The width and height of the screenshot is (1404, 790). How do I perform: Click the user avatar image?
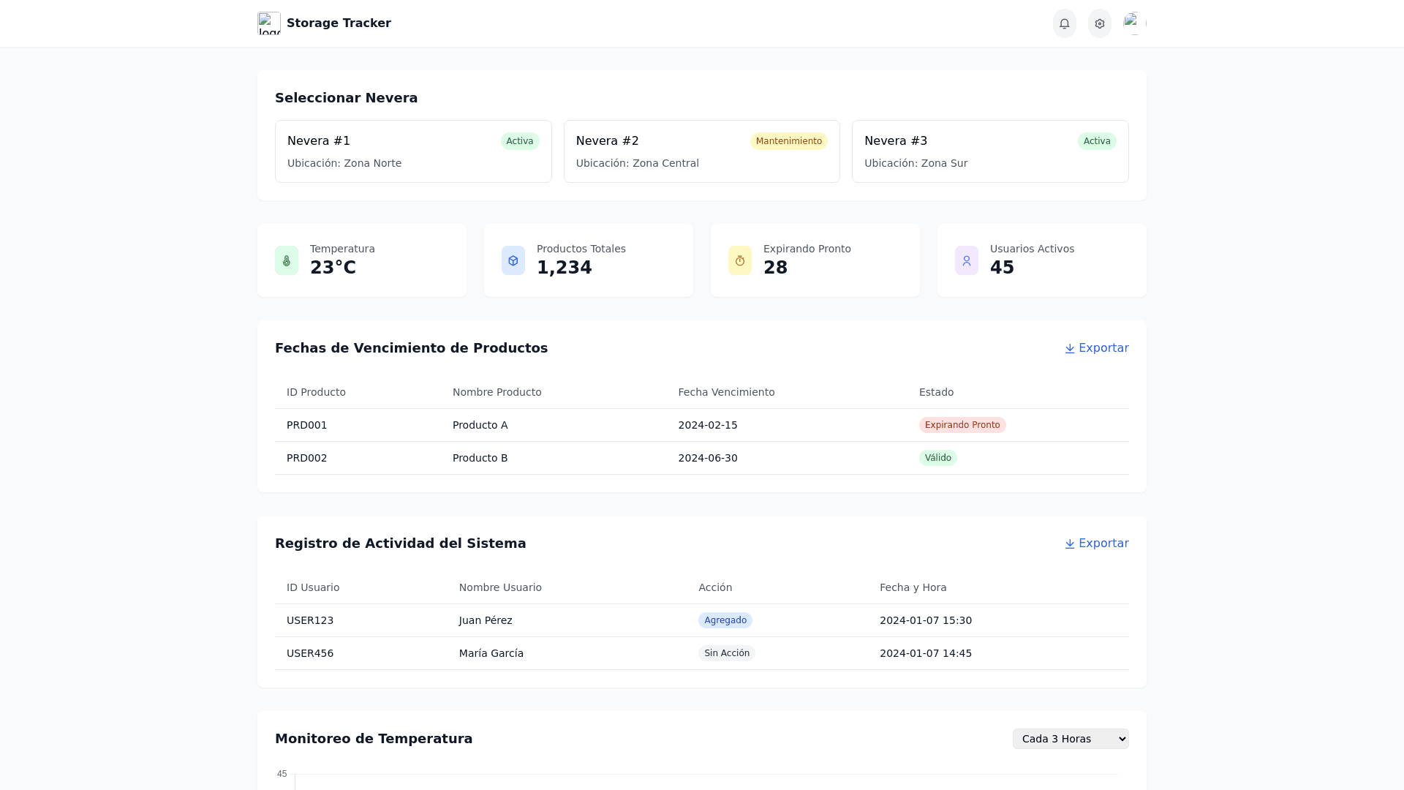[x=1134, y=23]
